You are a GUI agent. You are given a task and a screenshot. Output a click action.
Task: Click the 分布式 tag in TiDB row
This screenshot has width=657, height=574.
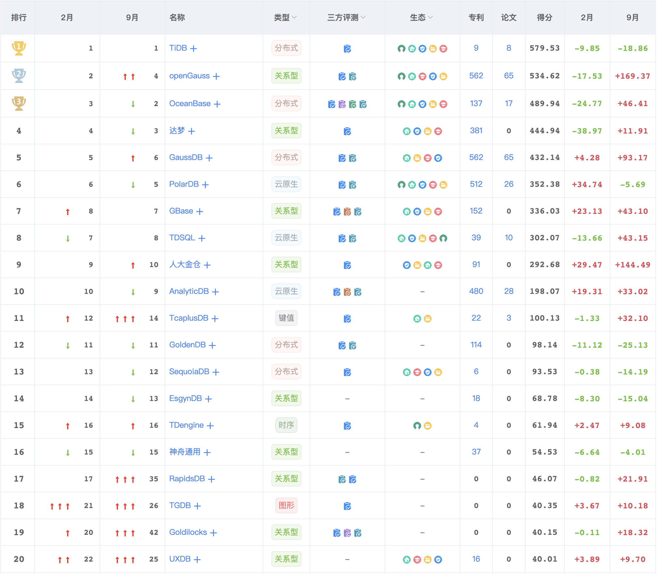286,48
